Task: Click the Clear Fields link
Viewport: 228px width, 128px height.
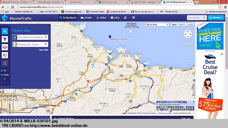Action: pyautogui.click(x=44, y=50)
